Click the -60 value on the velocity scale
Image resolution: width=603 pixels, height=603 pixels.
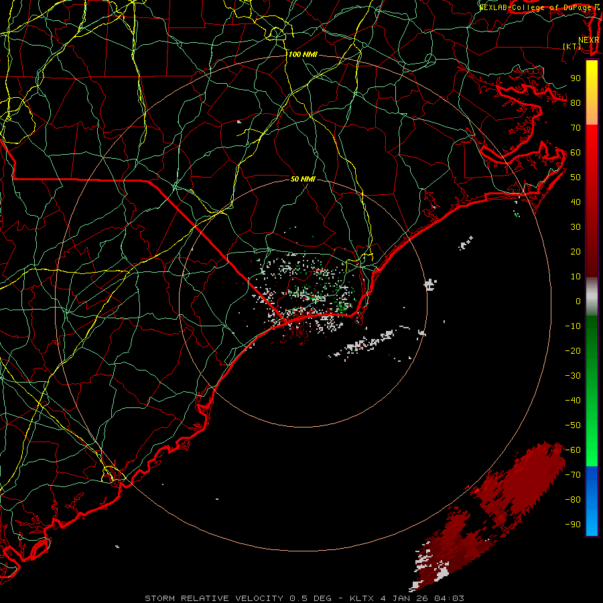pos(573,450)
